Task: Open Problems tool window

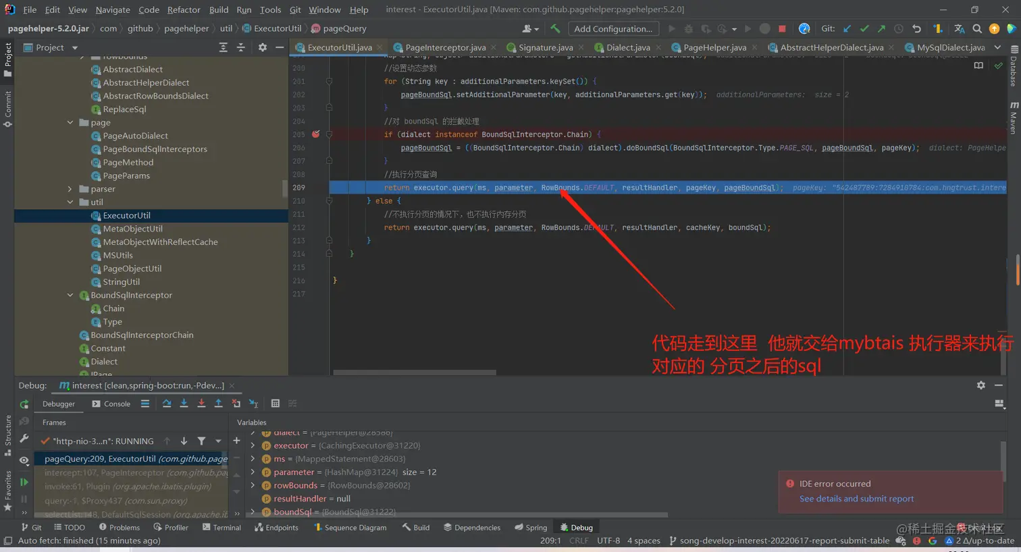Action: (120, 528)
